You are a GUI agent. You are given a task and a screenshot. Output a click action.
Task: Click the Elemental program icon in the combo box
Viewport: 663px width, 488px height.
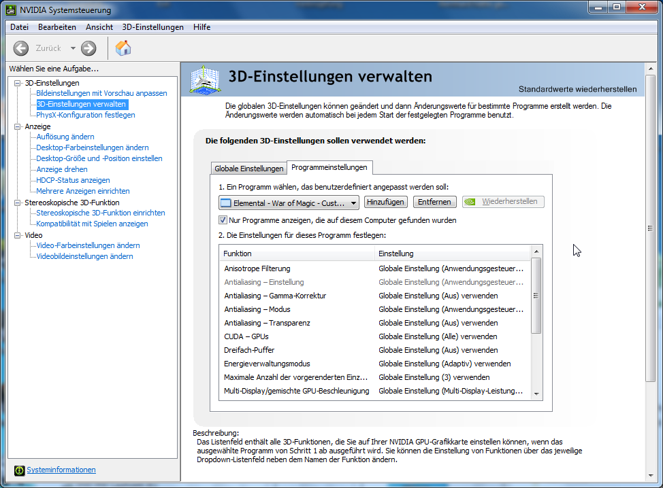click(x=226, y=203)
